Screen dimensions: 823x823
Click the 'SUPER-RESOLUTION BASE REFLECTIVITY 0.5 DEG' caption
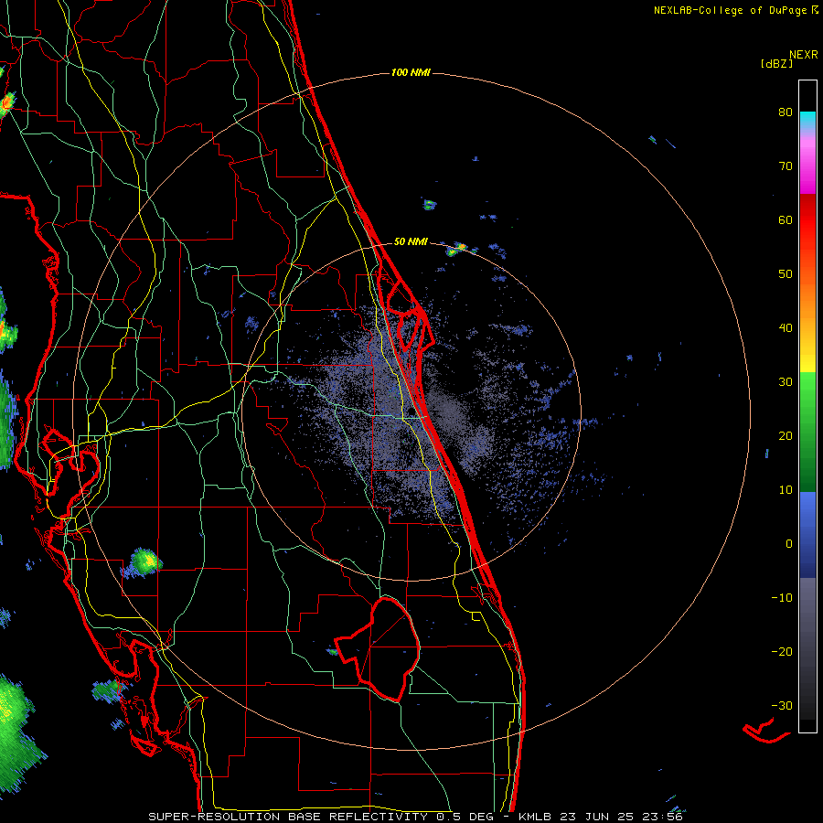(321, 817)
